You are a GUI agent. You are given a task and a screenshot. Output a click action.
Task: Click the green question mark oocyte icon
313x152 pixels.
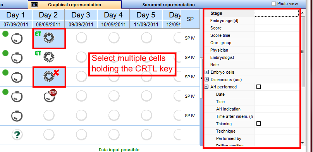point(17,135)
